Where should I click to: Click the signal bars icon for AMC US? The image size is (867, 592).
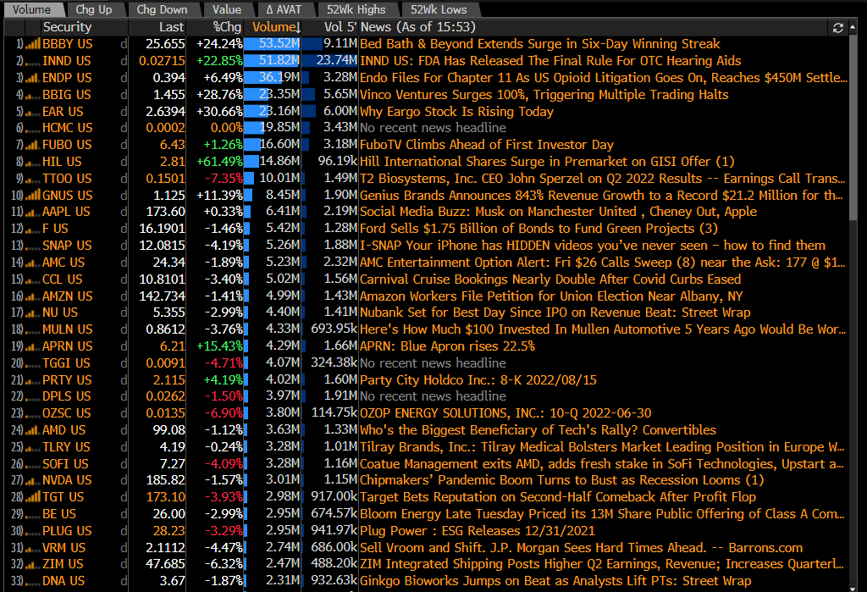(33, 263)
